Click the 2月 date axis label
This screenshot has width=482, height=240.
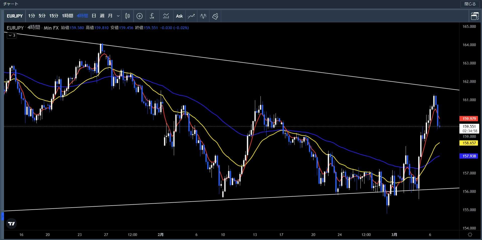point(161,234)
